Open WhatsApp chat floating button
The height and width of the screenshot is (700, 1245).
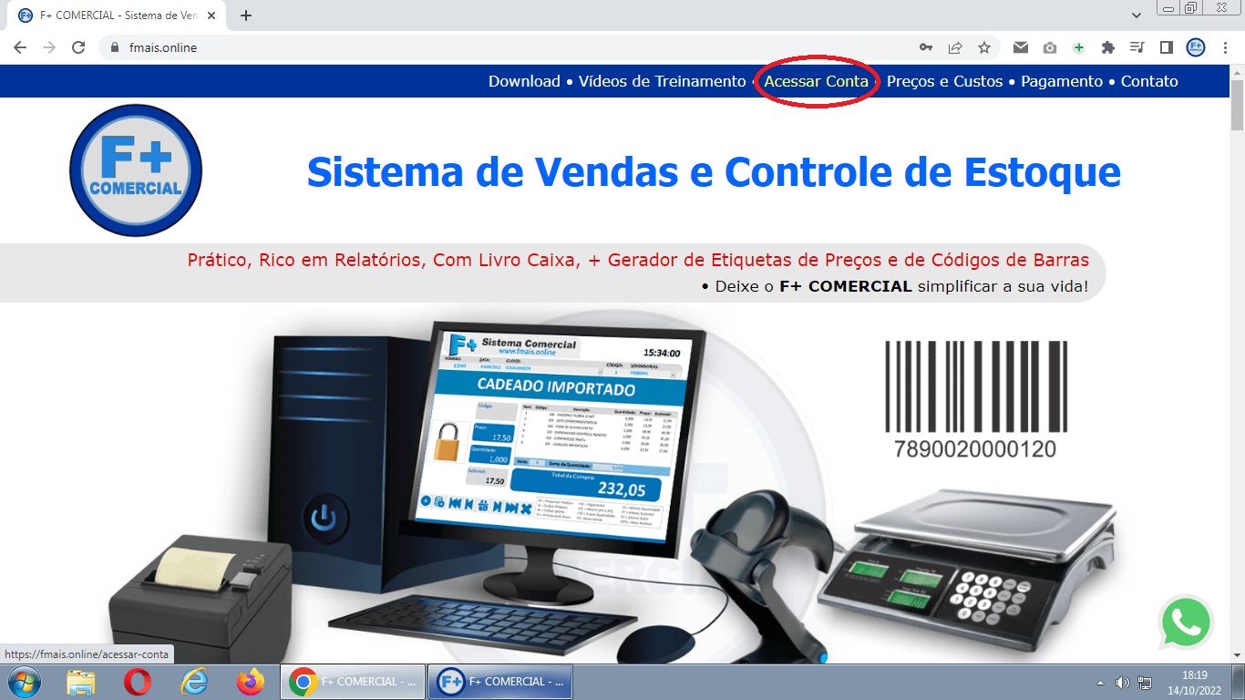click(1186, 623)
